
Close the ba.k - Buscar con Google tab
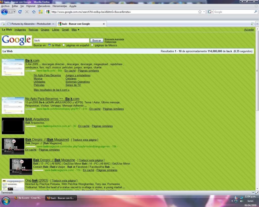(104, 24)
